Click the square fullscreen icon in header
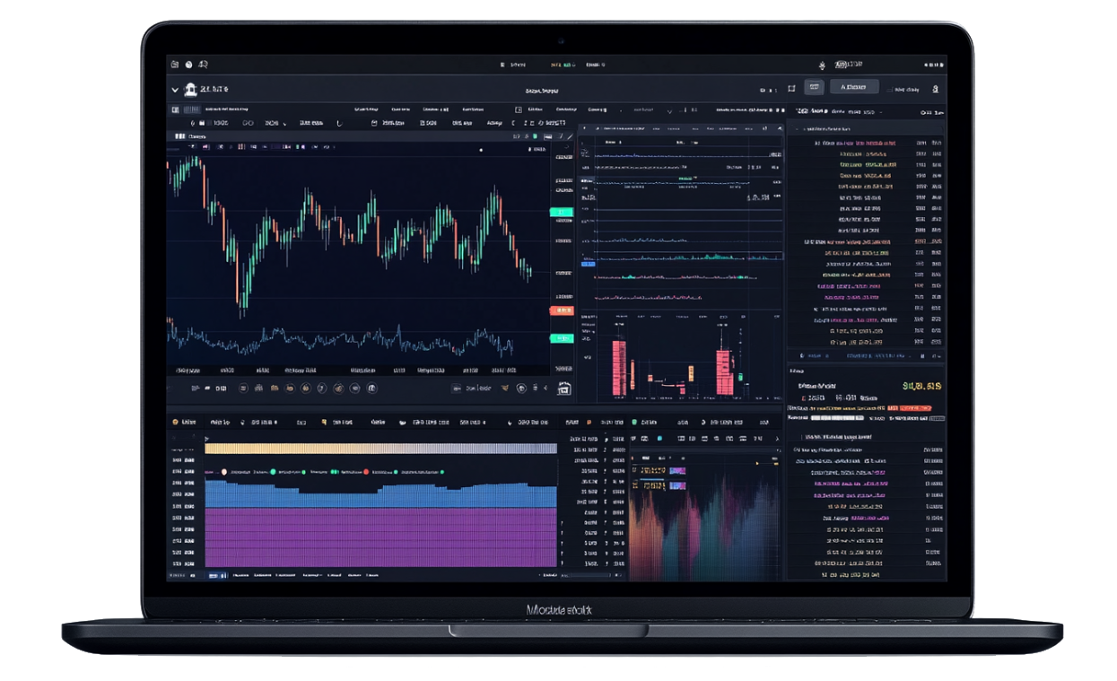Screen dimensions: 1117x681 [790, 88]
